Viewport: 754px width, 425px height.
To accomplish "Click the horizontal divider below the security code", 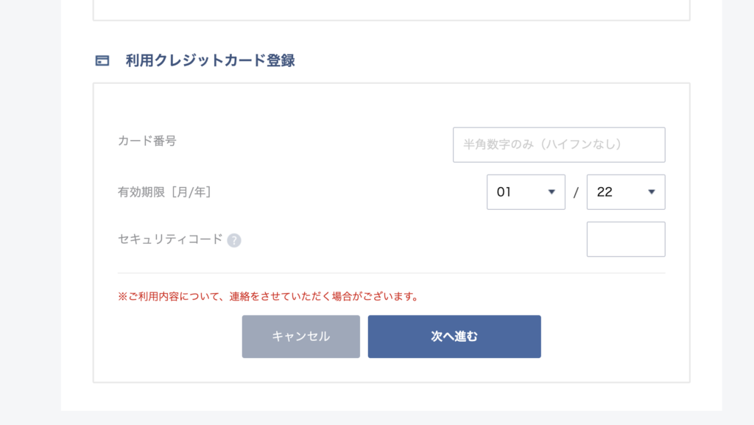I will (x=392, y=273).
